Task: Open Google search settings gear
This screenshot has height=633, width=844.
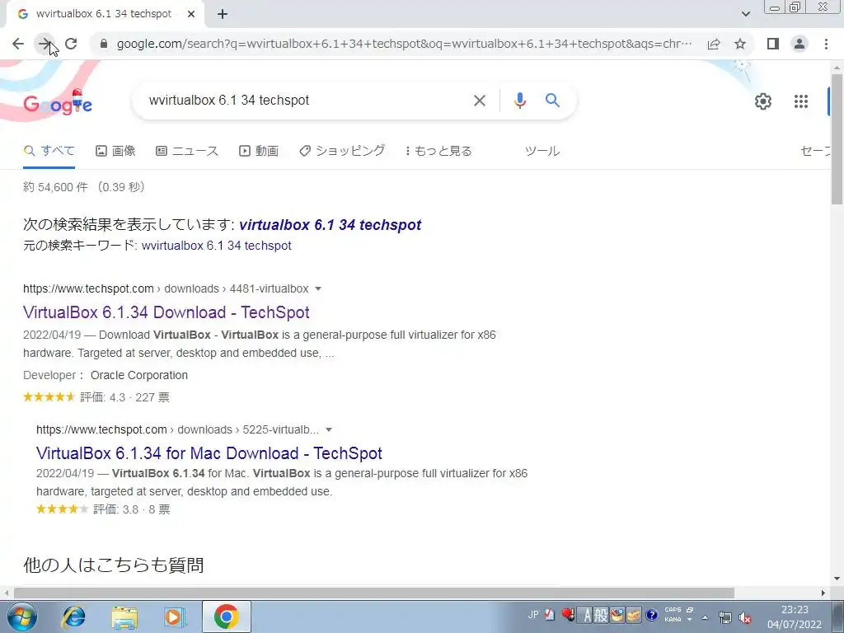Action: [x=762, y=101]
